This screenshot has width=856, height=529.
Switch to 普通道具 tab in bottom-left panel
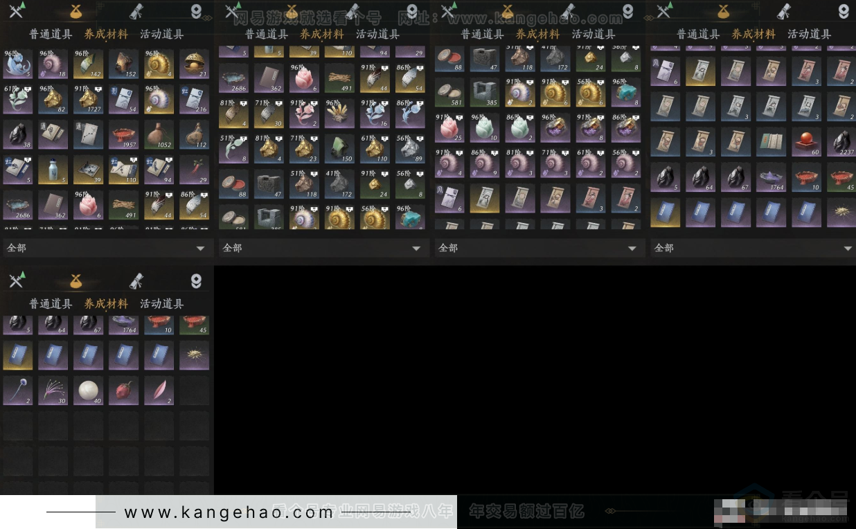[50, 304]
